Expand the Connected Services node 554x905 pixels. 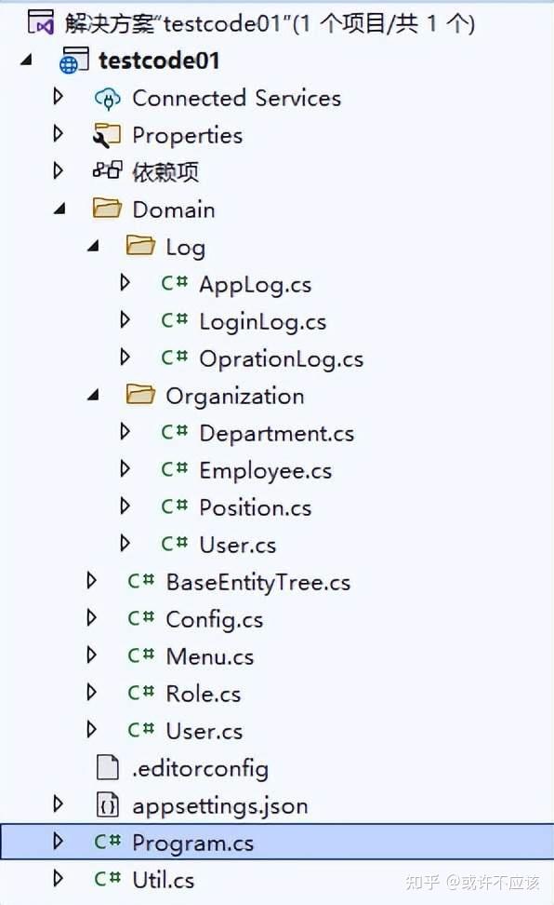coord(58,96)
